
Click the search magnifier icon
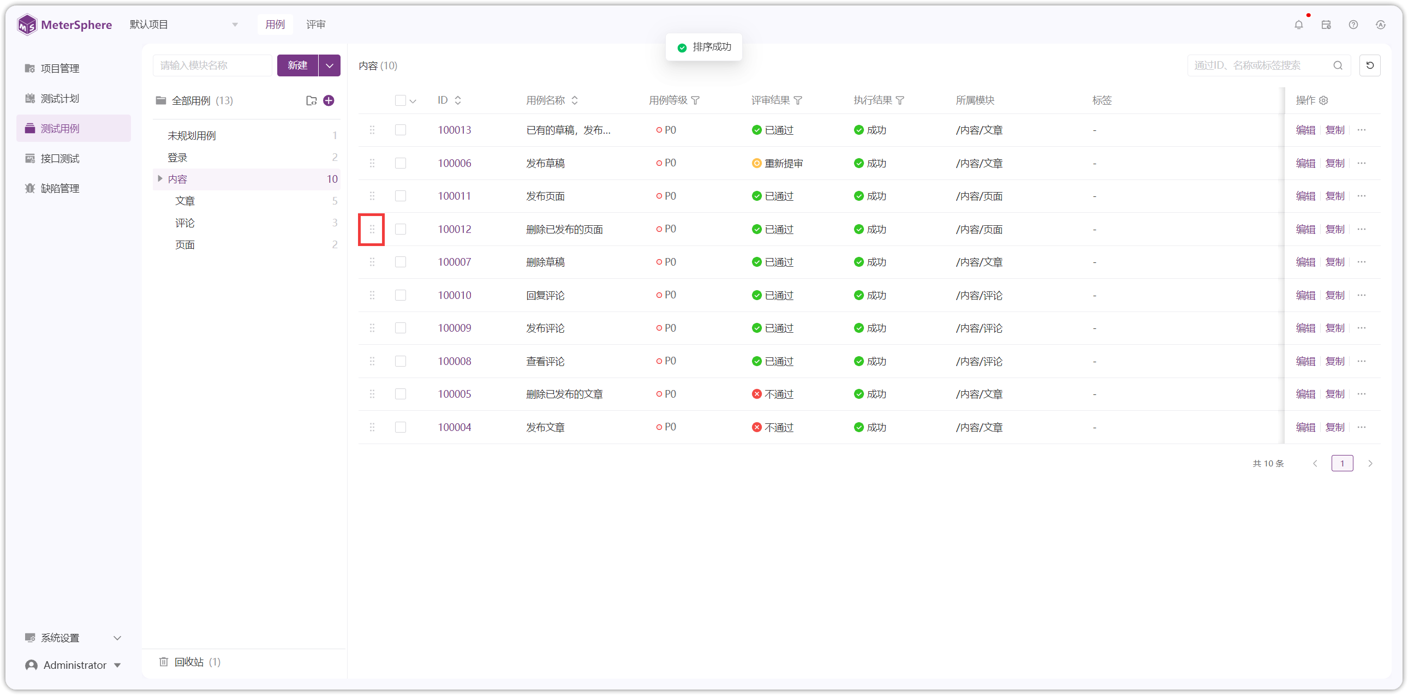(1338, 65)
